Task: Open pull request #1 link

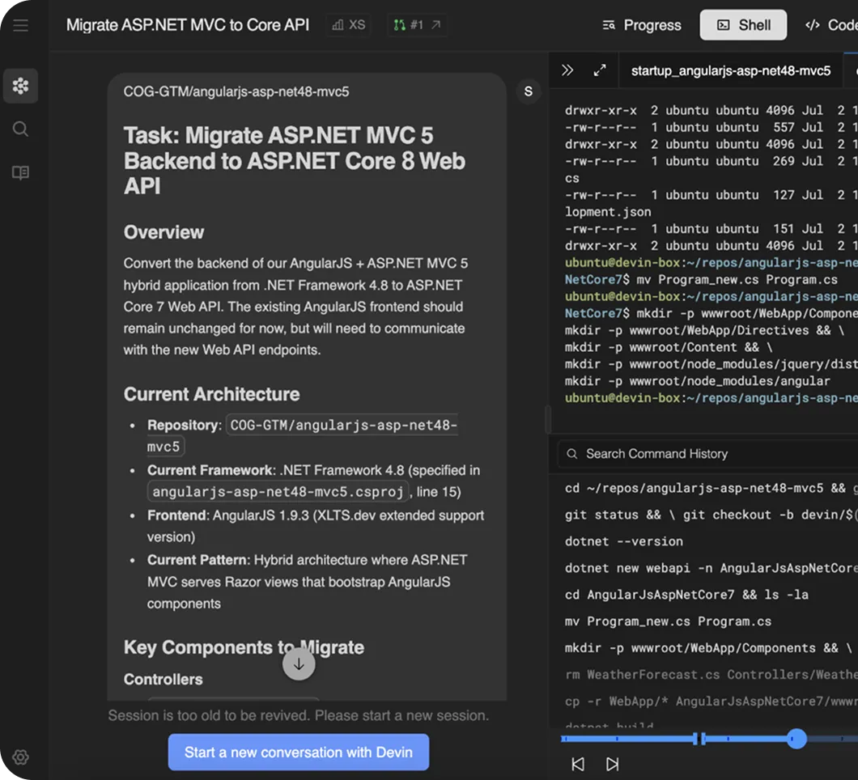Action: (417, 25)
